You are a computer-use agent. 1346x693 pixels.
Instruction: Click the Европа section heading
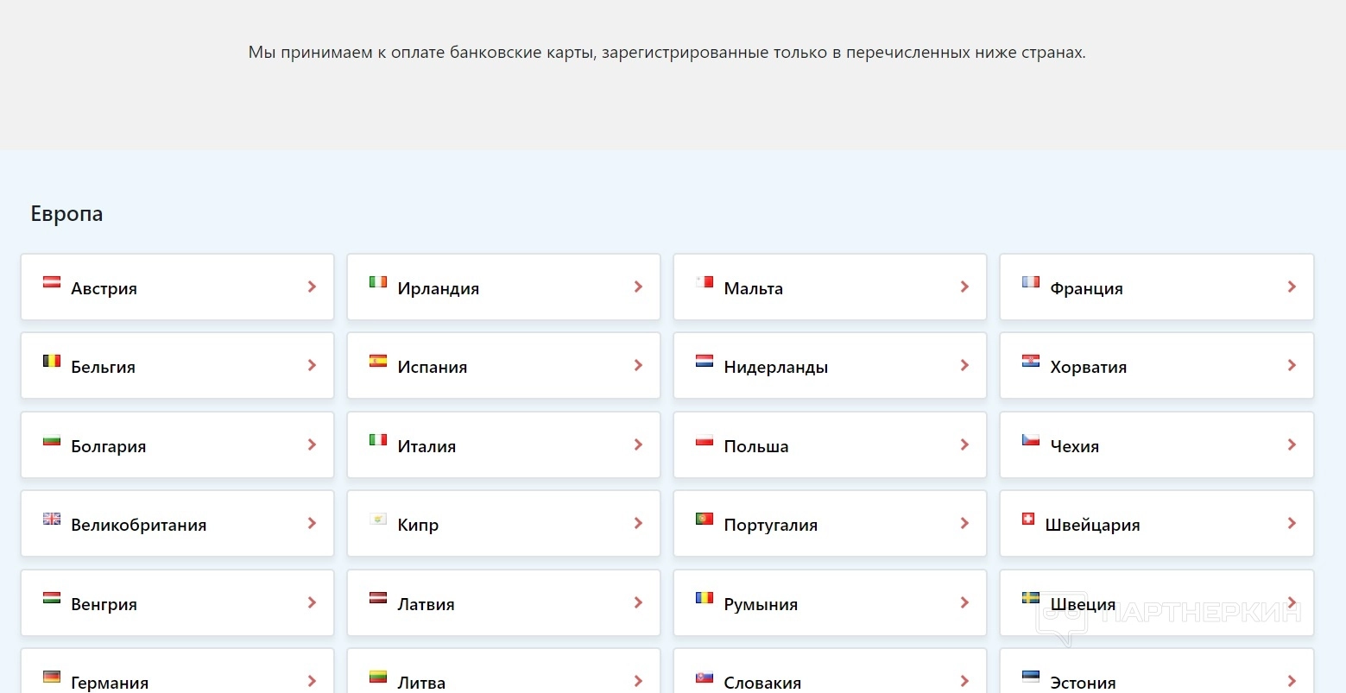66,214
